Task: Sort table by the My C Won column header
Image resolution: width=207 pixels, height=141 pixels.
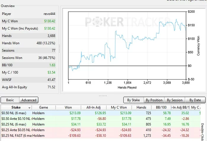Action: (119, 107)
